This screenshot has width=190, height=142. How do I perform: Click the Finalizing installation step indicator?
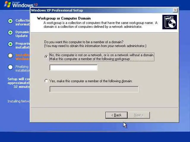click(10, 67)
